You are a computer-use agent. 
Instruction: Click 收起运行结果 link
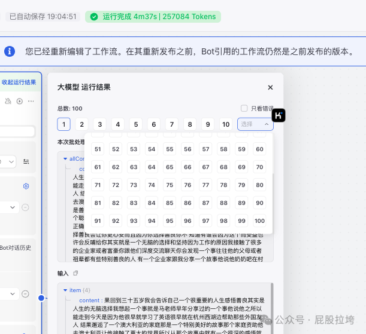click(x=19, y=82)
